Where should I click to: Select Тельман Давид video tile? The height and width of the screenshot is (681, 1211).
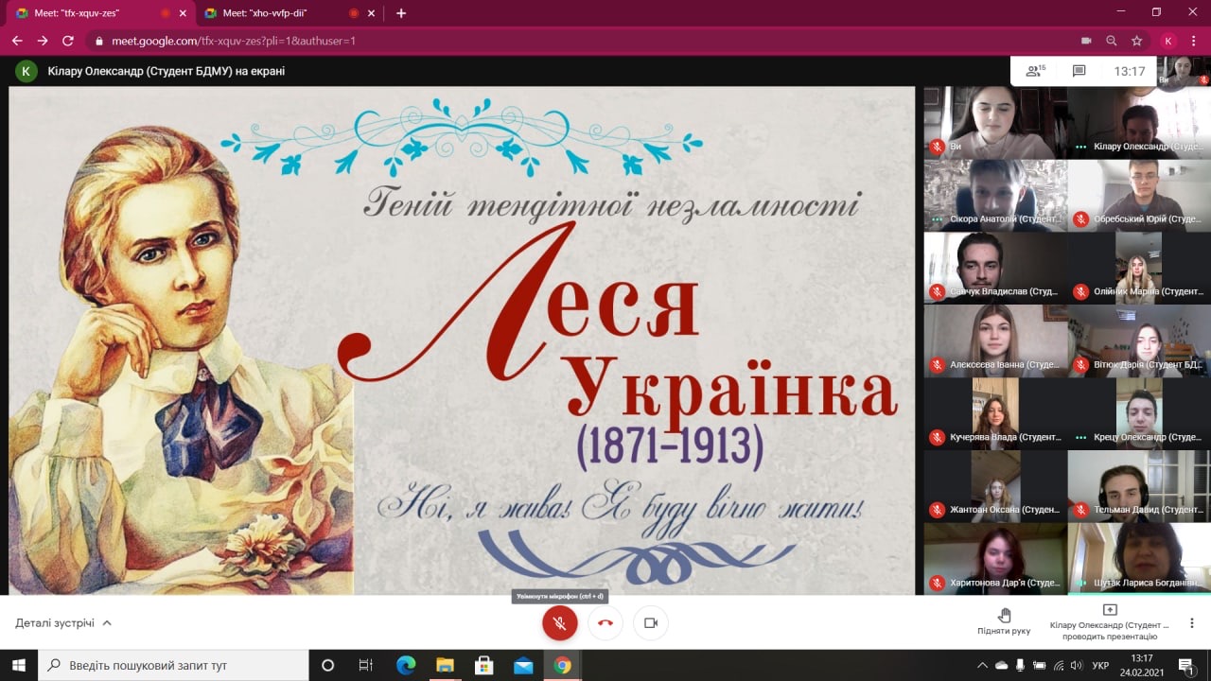click(1139, 486)
